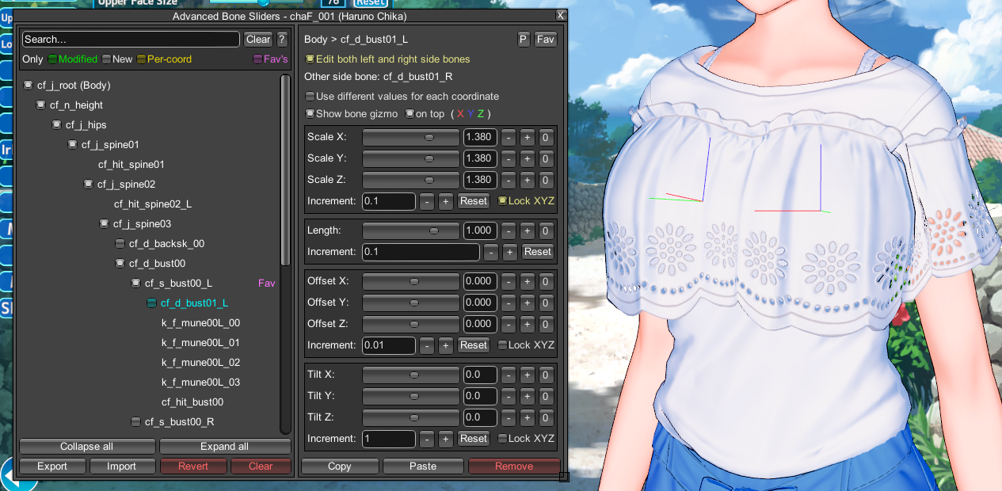Image resolution: width=1002 pixels, height=491 pixels.
Task: Increase Scale Y with plus button
Action: [528, 158]
